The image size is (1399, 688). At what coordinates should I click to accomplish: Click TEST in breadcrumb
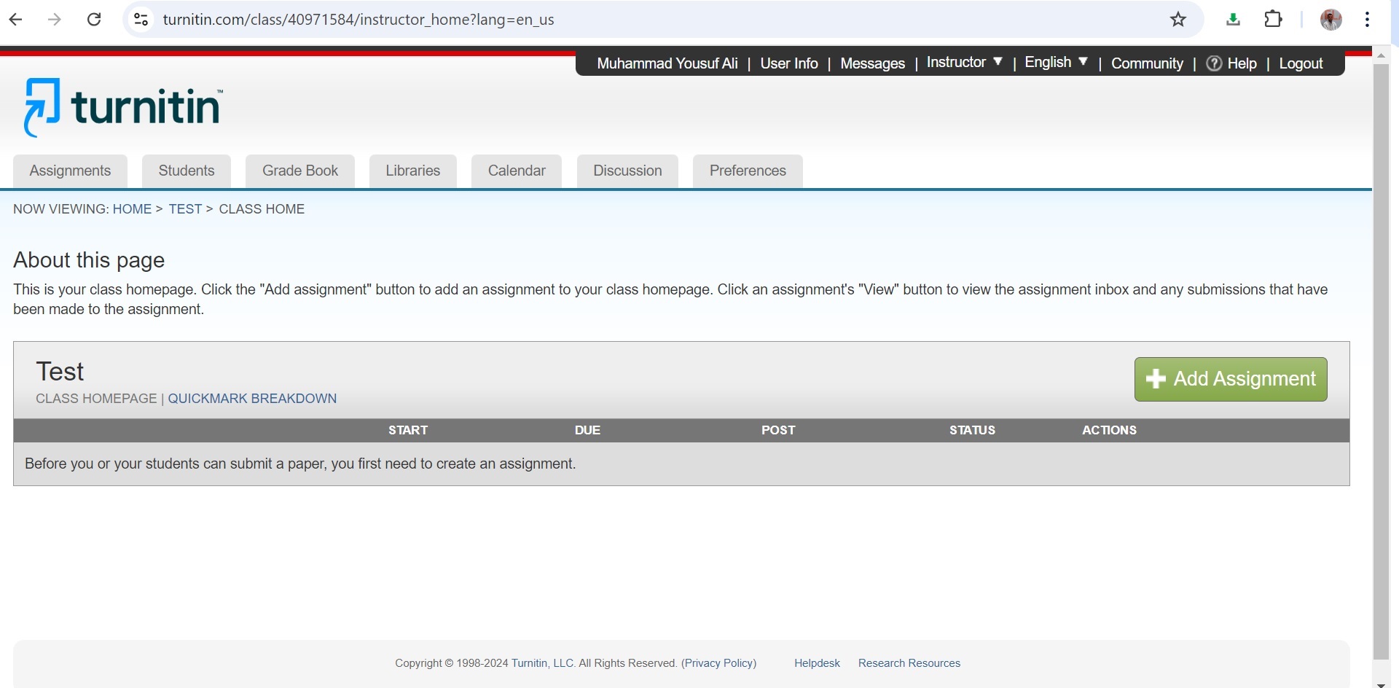[185, 209]
